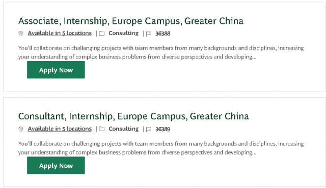Click the folder icon beside Consulting in Consultant listing

pos(102,129)
